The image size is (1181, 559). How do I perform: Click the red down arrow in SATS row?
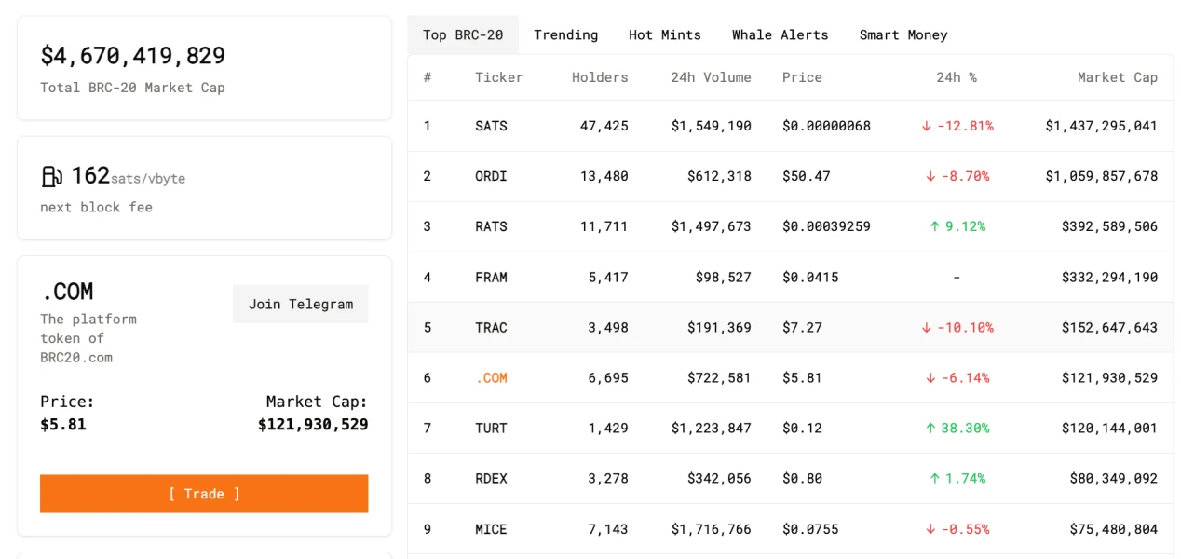[926, 126]
